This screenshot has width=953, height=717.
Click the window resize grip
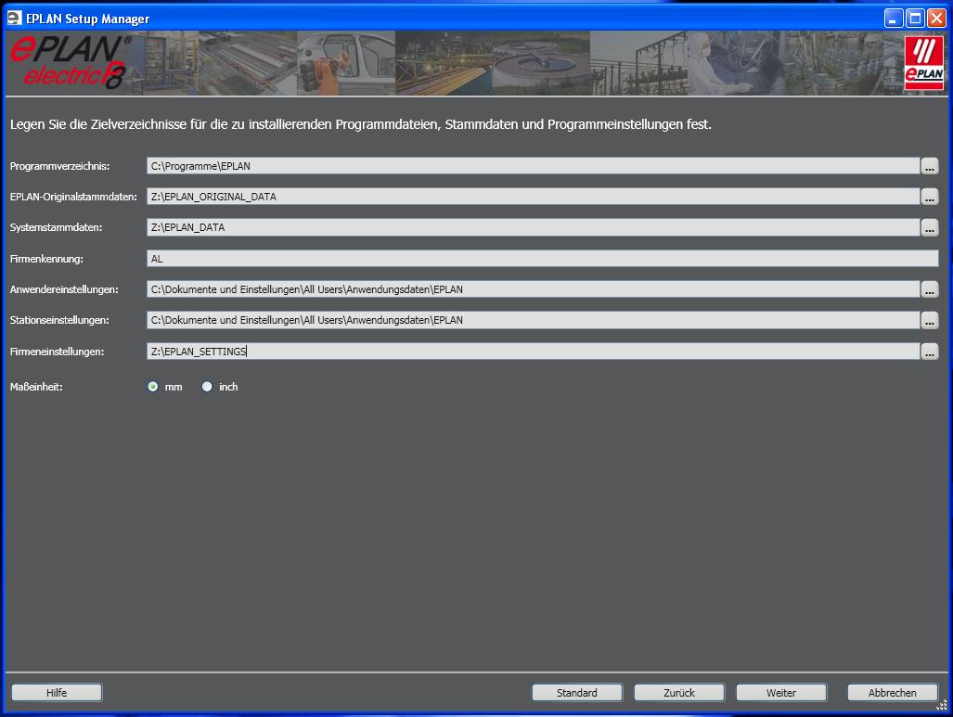pos(943,706)
